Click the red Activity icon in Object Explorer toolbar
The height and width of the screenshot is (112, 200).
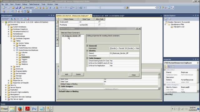[x=28, y=19]
